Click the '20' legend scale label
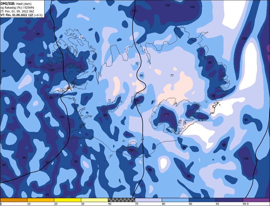 tap(56, 204)
